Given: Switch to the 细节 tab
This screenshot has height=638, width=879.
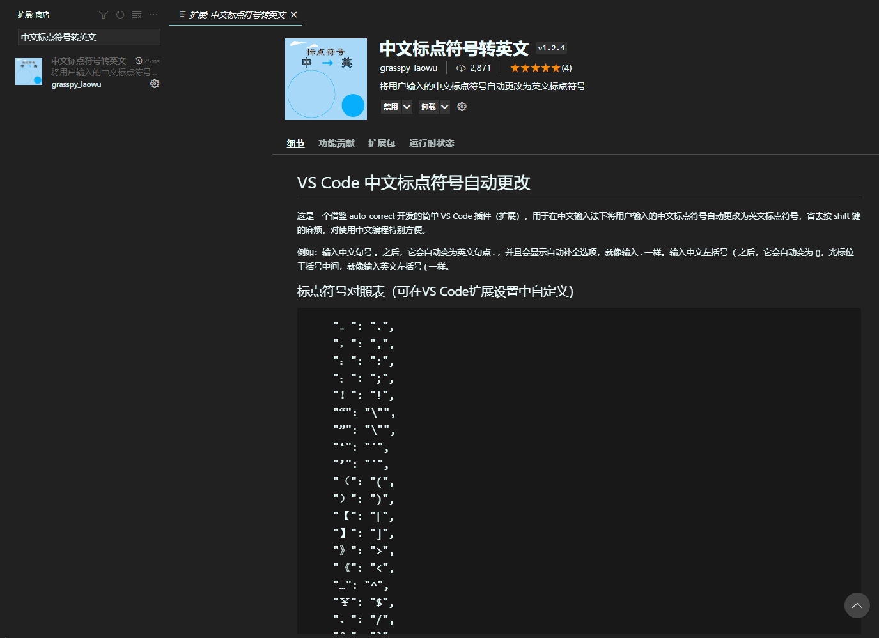Looking at the screenshot, I should (295, 143).
